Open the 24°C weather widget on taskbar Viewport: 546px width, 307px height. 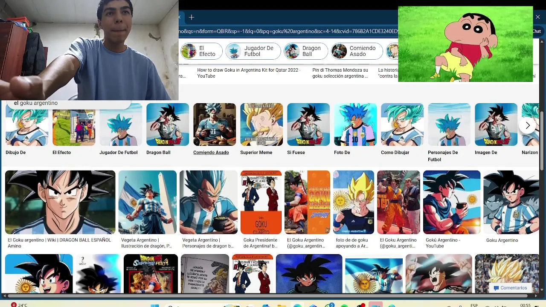click(20, 305)
